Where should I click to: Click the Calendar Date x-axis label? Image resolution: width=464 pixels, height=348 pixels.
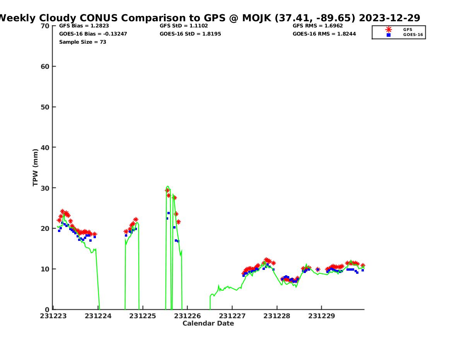point(208,323)
